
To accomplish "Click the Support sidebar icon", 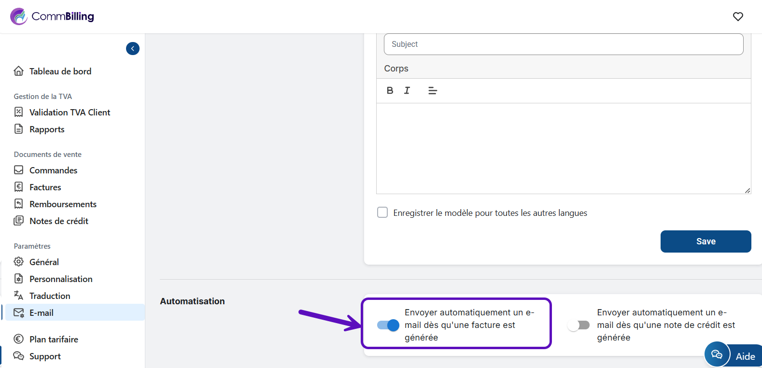I will pos(19,356).
